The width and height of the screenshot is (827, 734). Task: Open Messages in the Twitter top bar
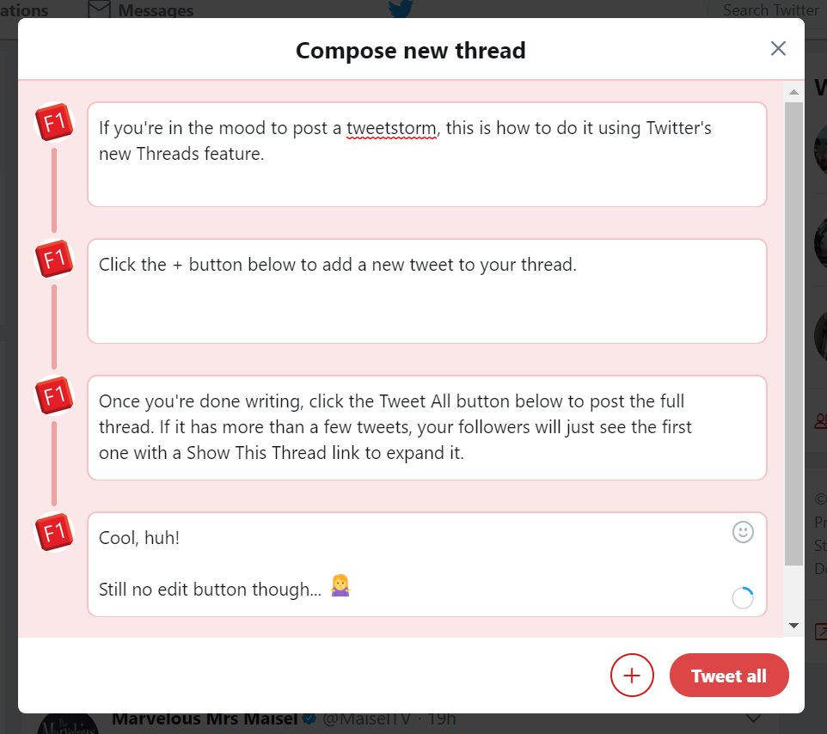(141, 9)
